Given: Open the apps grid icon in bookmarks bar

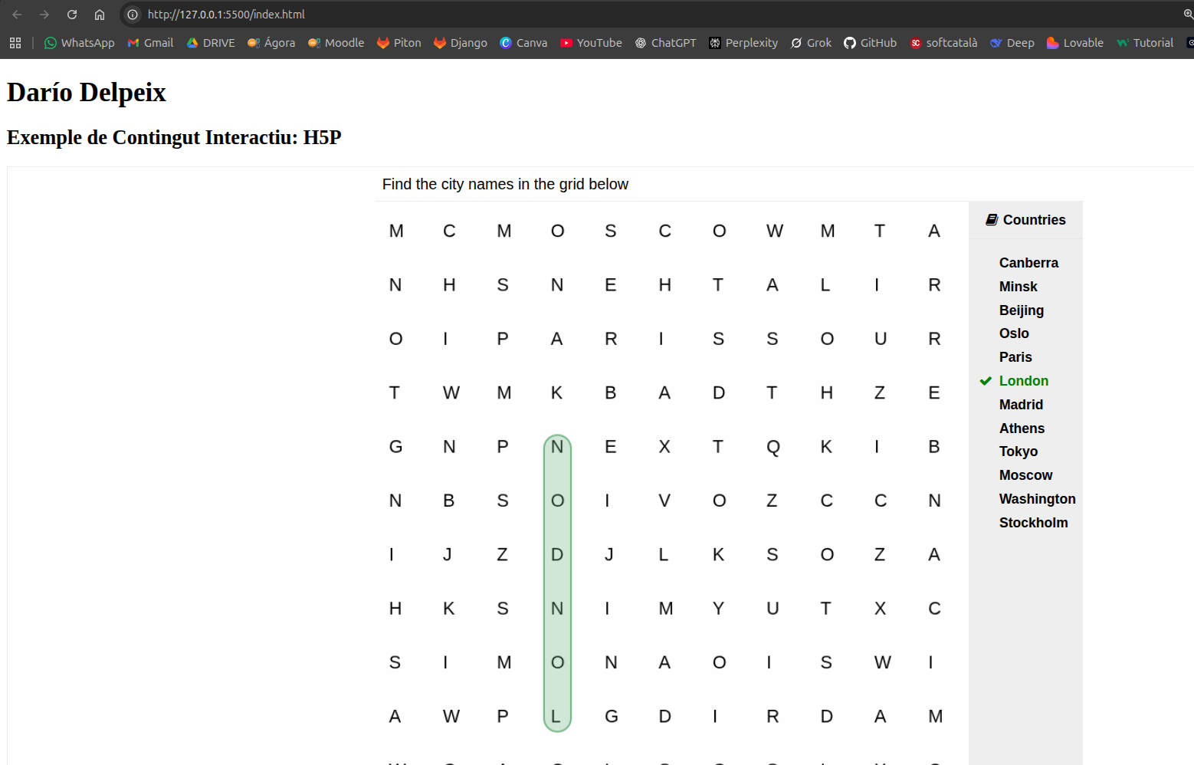Looking at the screenshot, I should click(x=15, y=43).
